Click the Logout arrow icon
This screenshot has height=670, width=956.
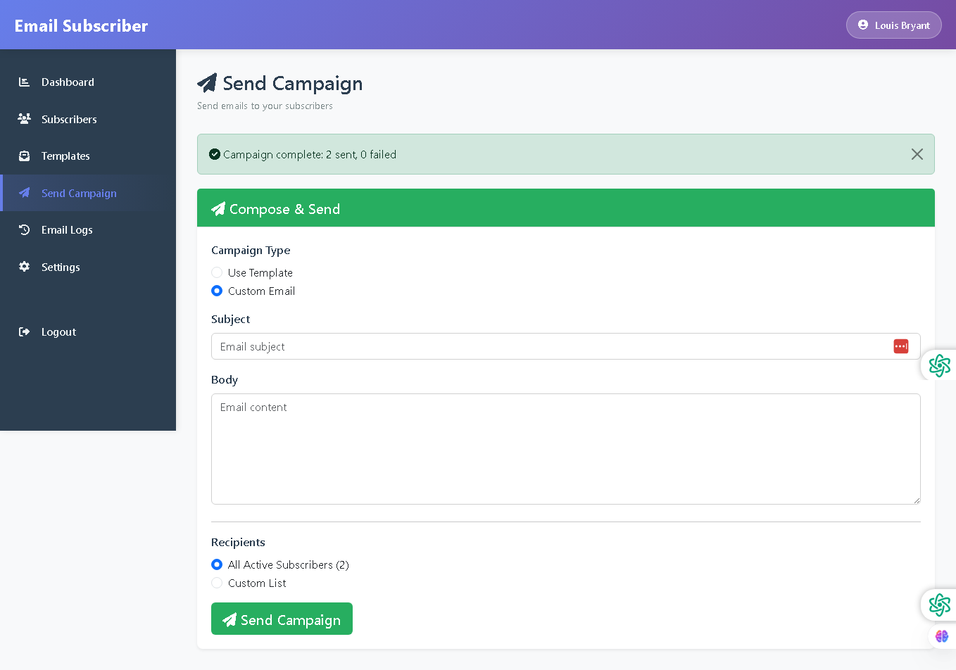coord(24,332)
